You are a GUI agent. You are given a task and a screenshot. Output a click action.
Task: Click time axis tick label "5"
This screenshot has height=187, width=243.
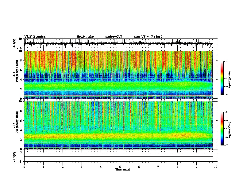point(120,167)
